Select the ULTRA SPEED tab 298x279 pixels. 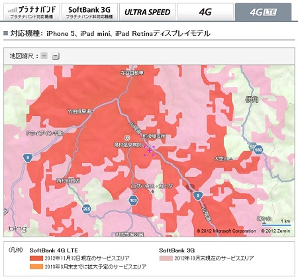147,12
